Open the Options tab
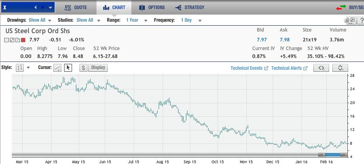The height and width of the screenshot is (164, 364). coord(153,7)
